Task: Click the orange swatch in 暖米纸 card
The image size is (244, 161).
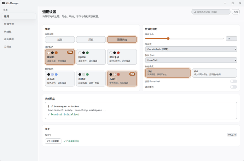Action: point(56,53)
